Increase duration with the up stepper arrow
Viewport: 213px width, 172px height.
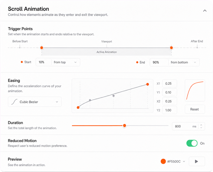coord(201,125)
